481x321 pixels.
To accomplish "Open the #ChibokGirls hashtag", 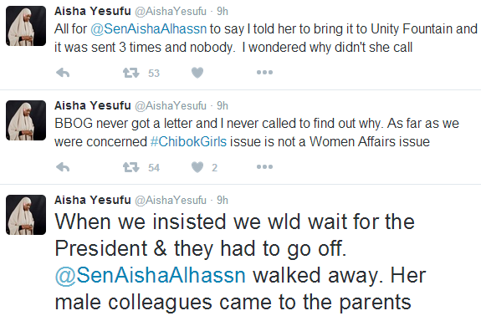I will [188, 141].
